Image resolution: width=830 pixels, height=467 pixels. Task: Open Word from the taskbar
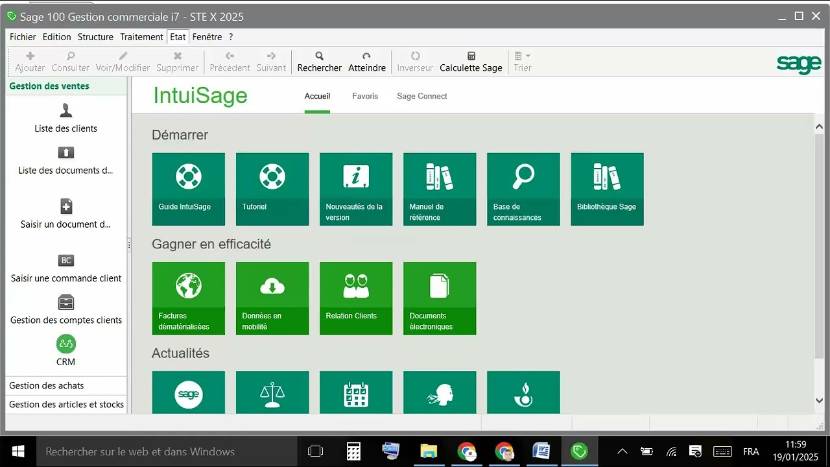[x=541, y=451]
